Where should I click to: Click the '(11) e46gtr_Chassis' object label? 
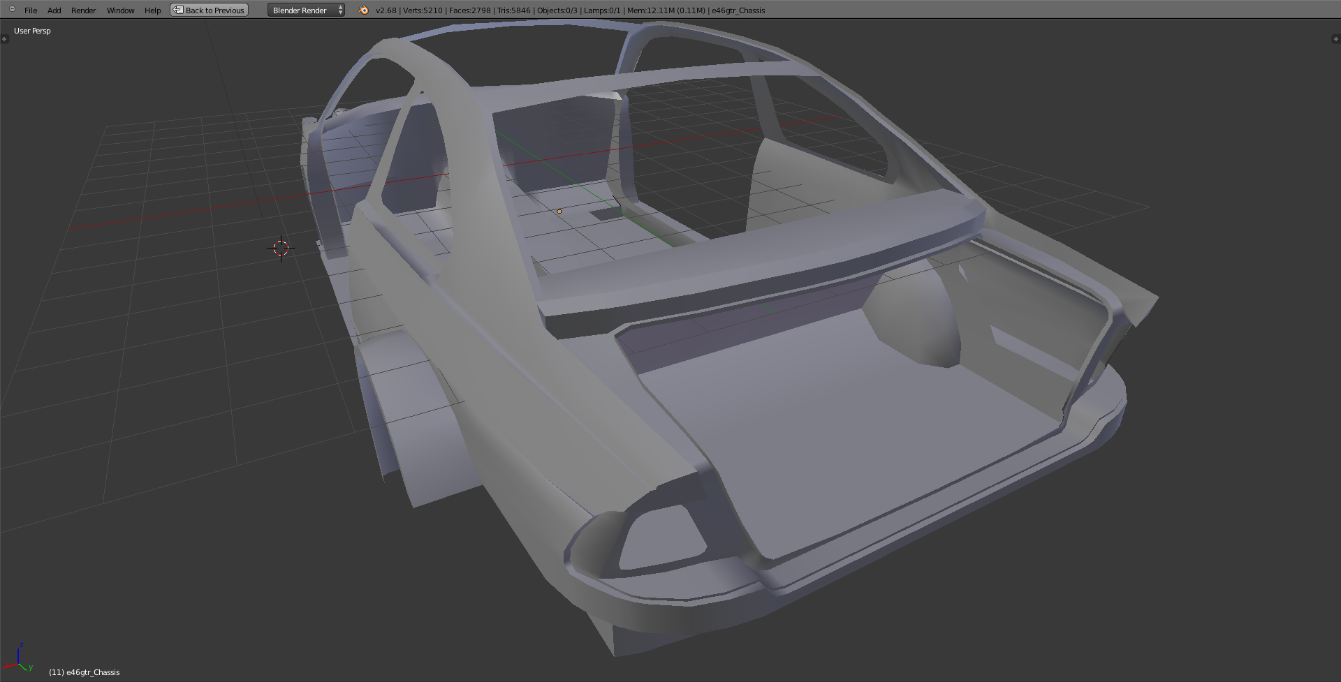85,672
